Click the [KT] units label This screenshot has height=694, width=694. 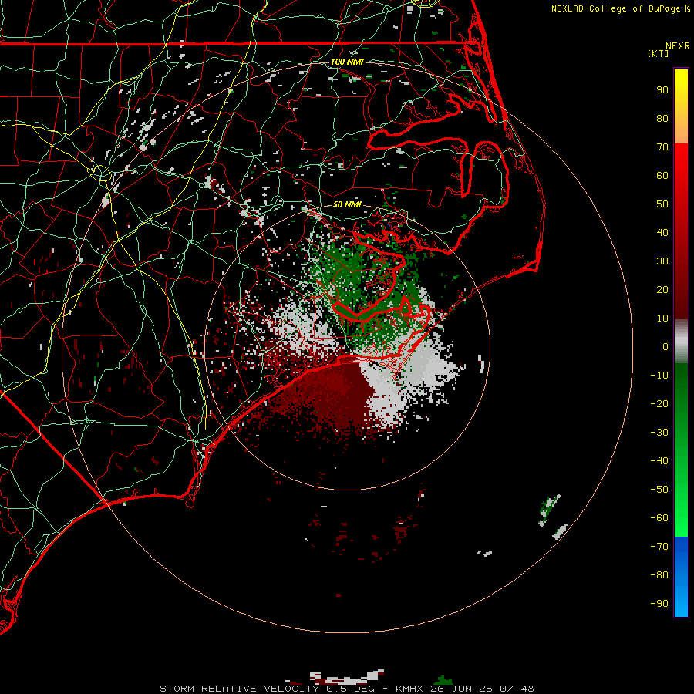pyautogui.click(x=658, y=53)
